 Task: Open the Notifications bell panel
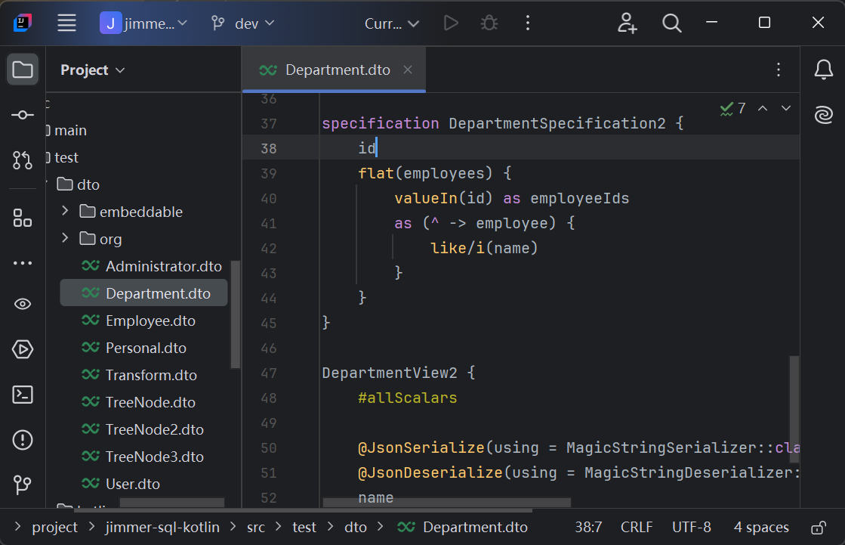point(823,70)
